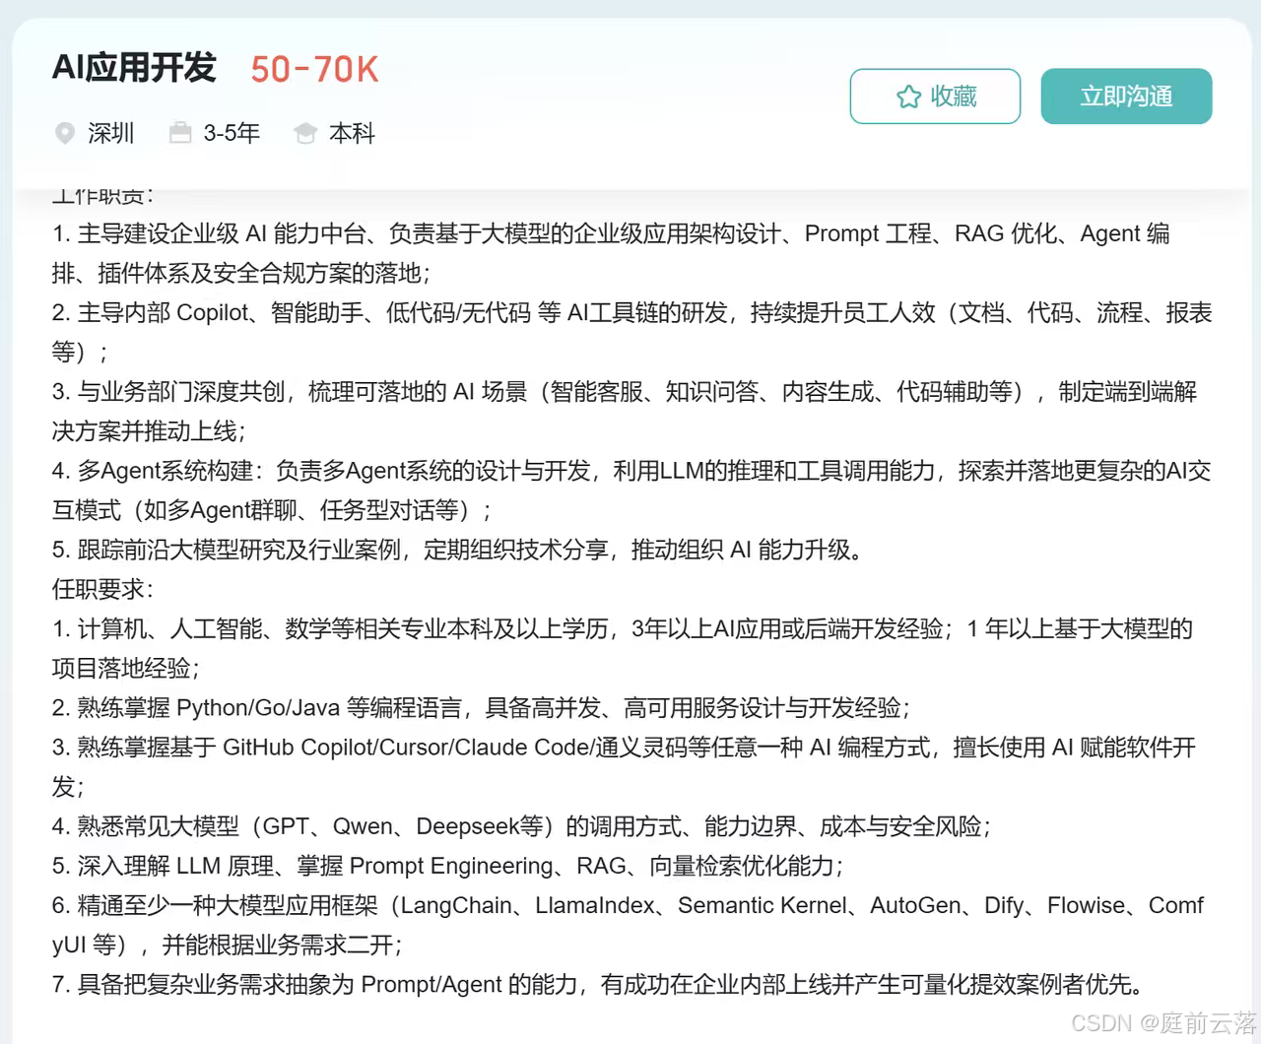The image size is (1261, 1044).
Task: Click duty line starting 2. 主导内部 Copilot
Action: pos(631,312)
